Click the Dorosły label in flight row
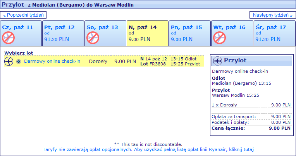 (98, 62)
